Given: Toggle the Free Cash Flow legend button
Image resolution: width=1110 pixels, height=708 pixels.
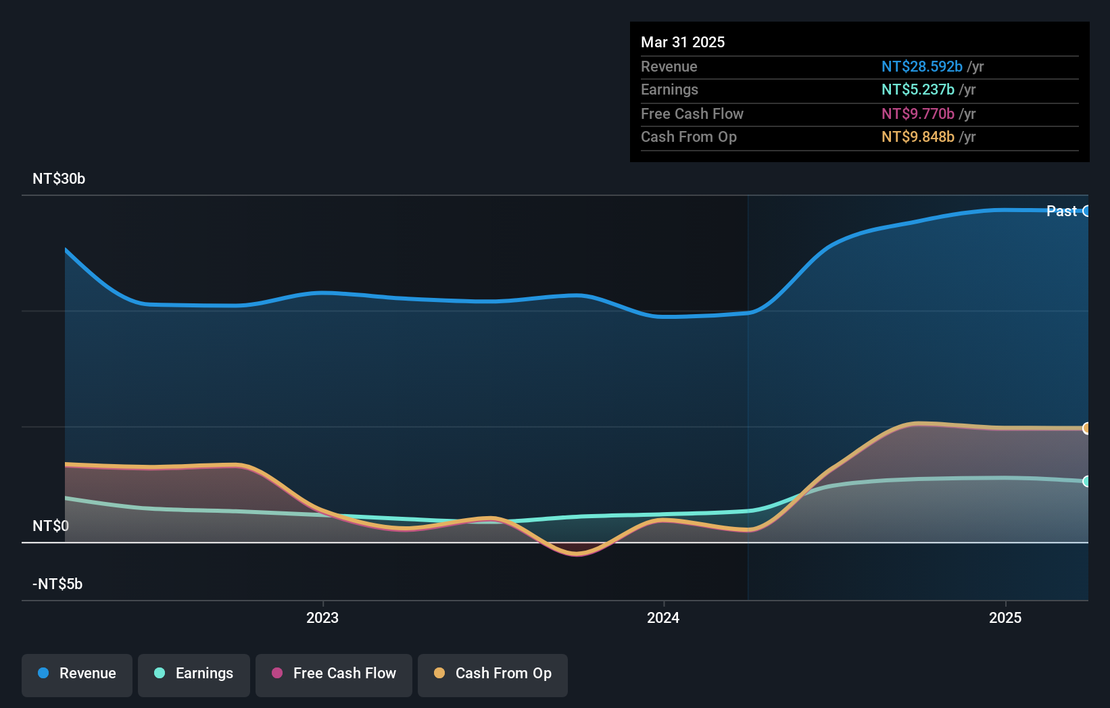Looking at the screenshot, I should pyautogui.click(x=334, y=675).
